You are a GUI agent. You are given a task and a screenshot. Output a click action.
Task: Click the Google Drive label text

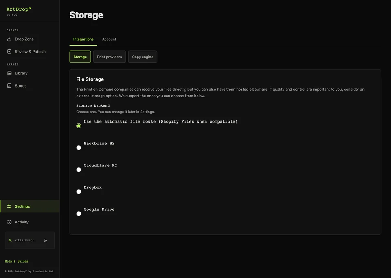click(x=99, y=210)
